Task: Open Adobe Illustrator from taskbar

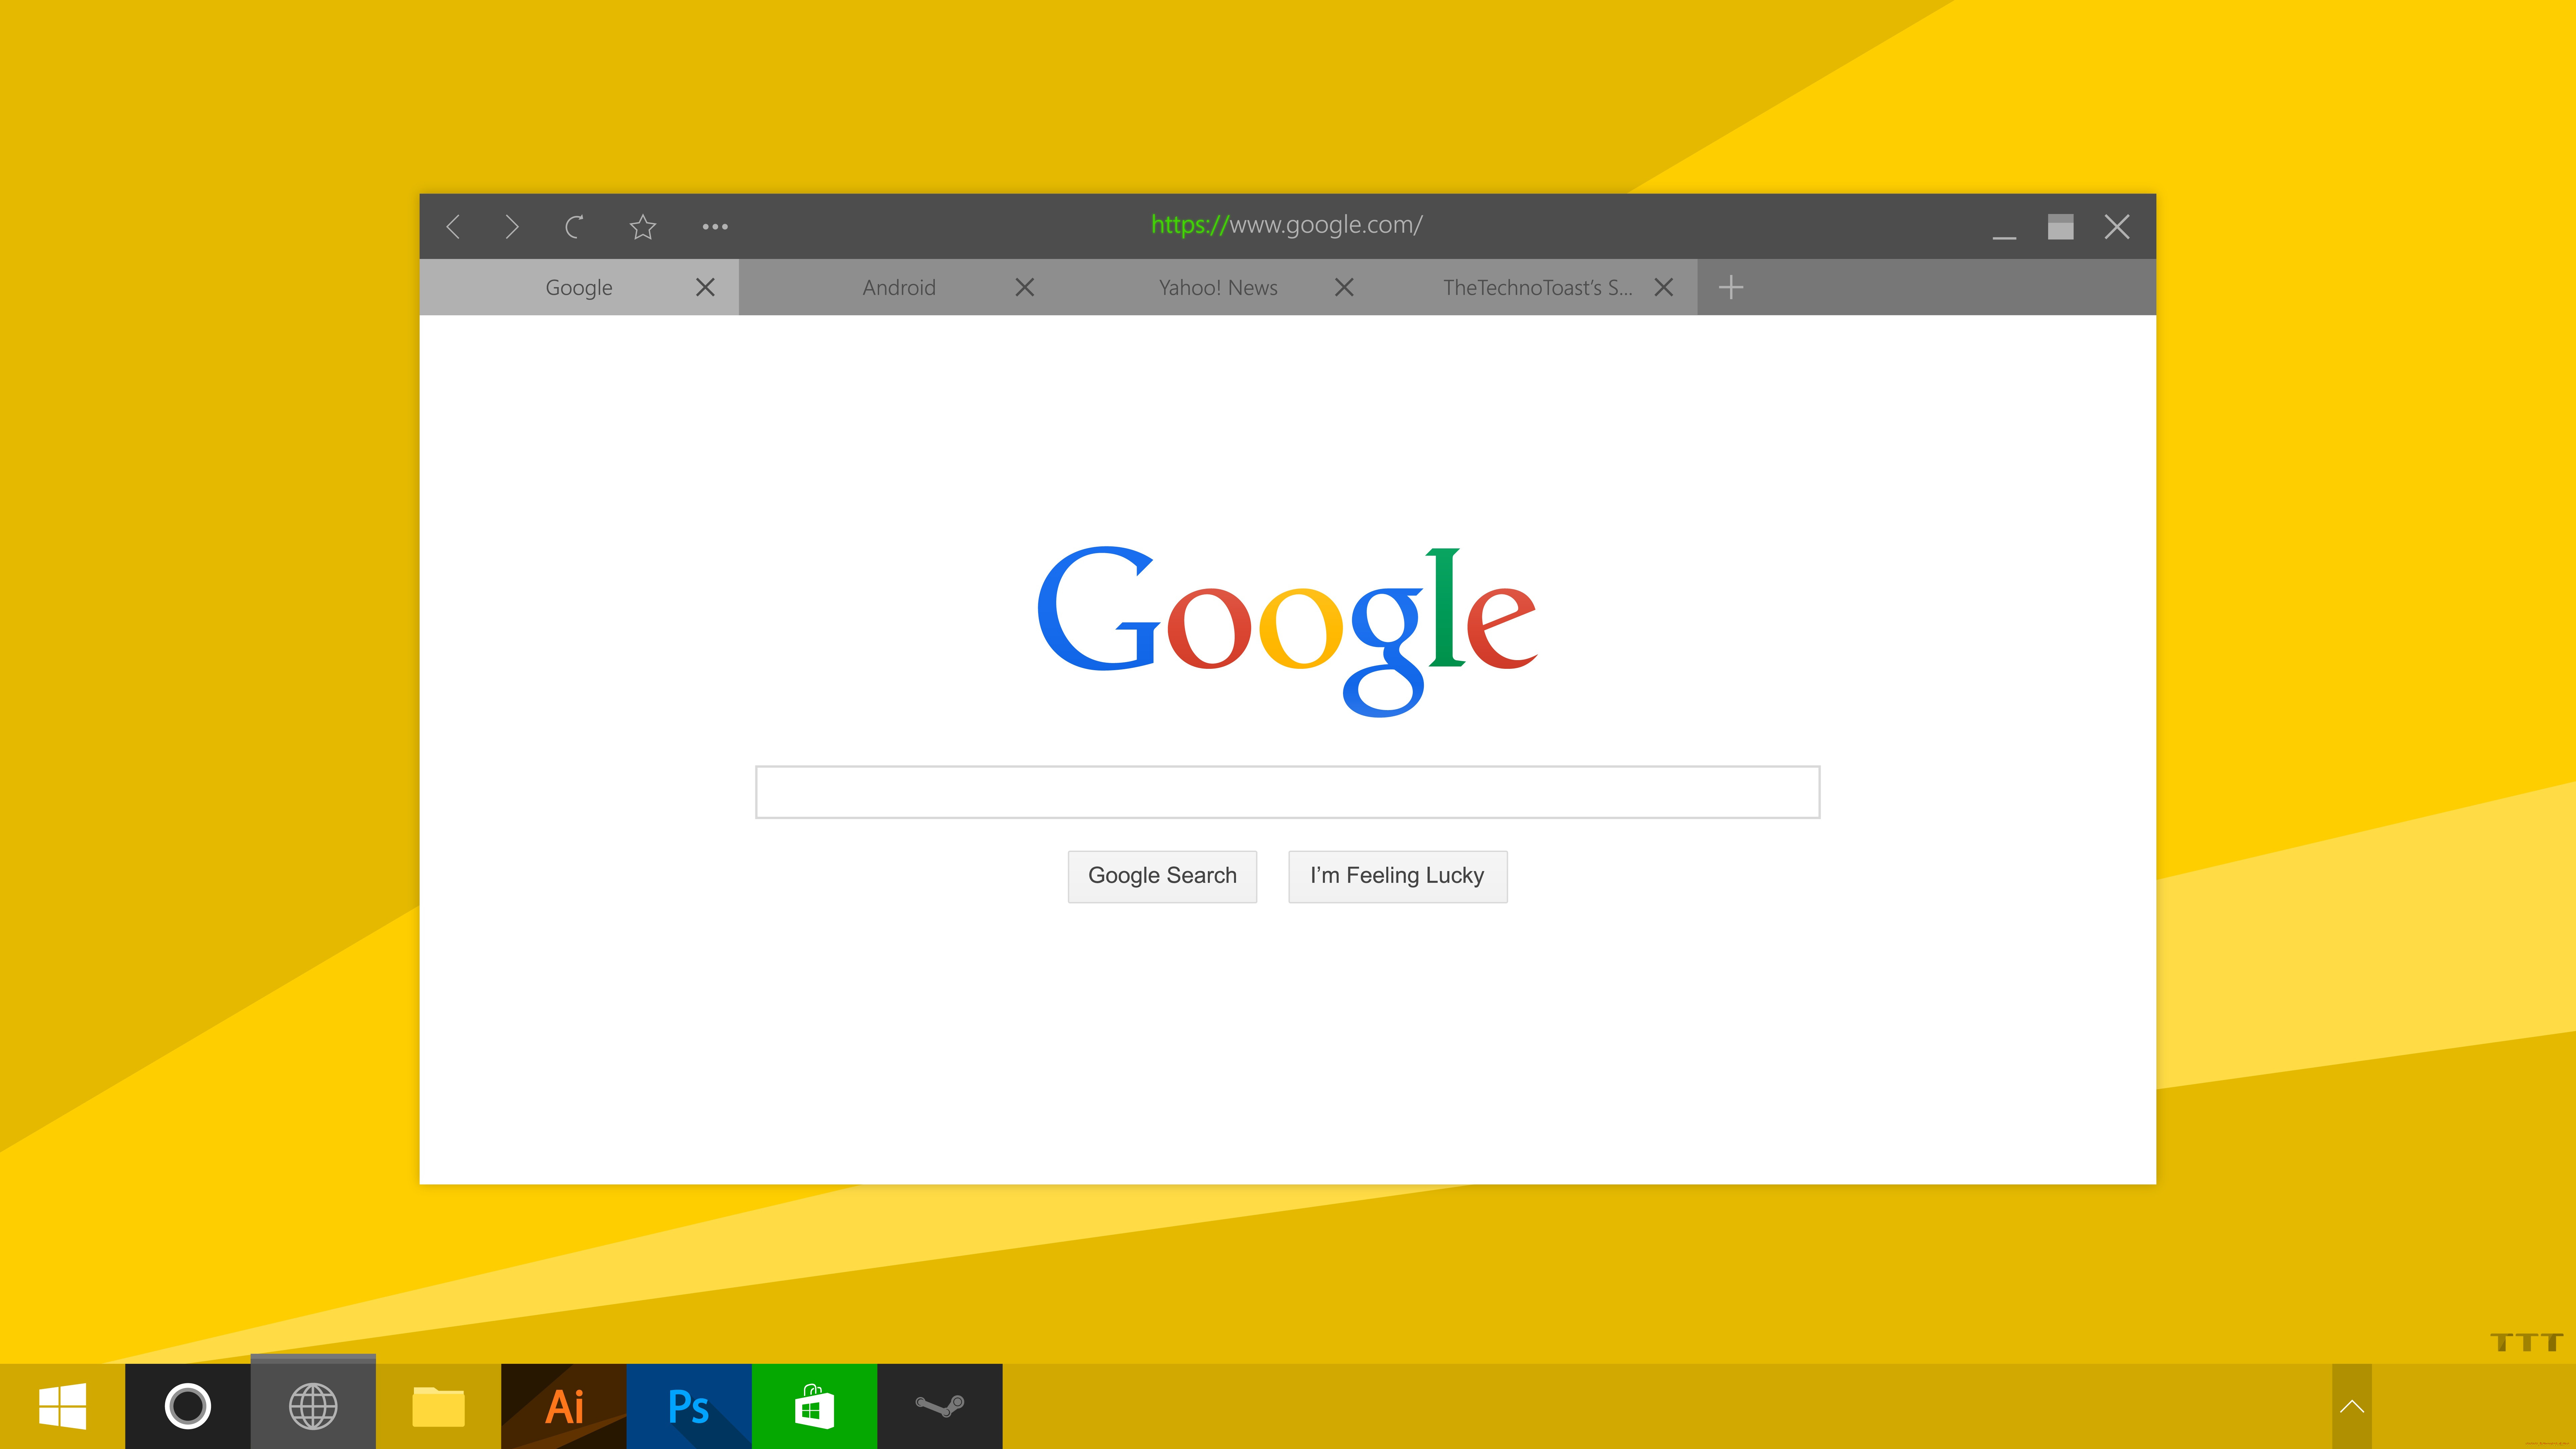Action: coord(566,1406)
